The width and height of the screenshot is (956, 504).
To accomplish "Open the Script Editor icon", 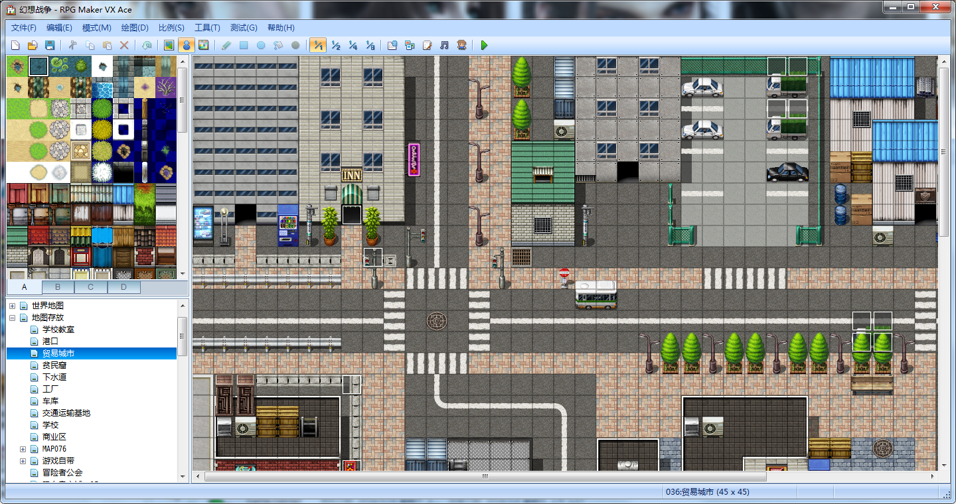I will [x=427, y=45].
